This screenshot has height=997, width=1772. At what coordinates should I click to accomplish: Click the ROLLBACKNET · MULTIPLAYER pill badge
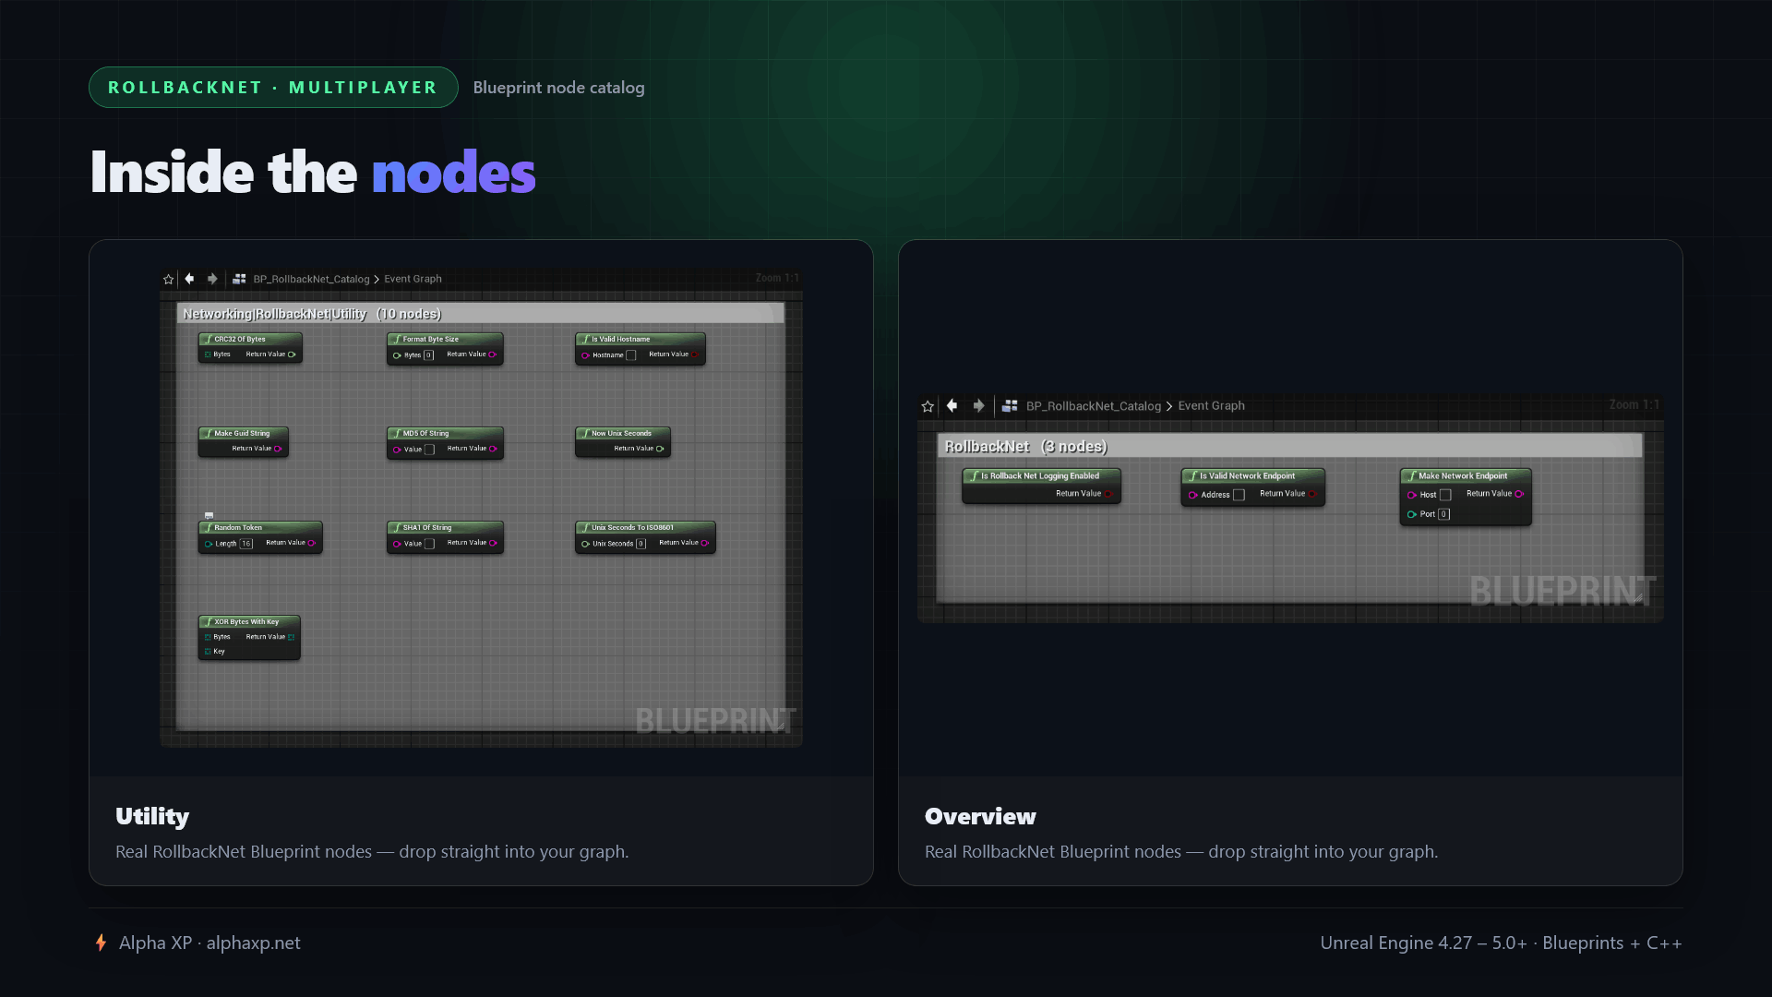[273, 87]
